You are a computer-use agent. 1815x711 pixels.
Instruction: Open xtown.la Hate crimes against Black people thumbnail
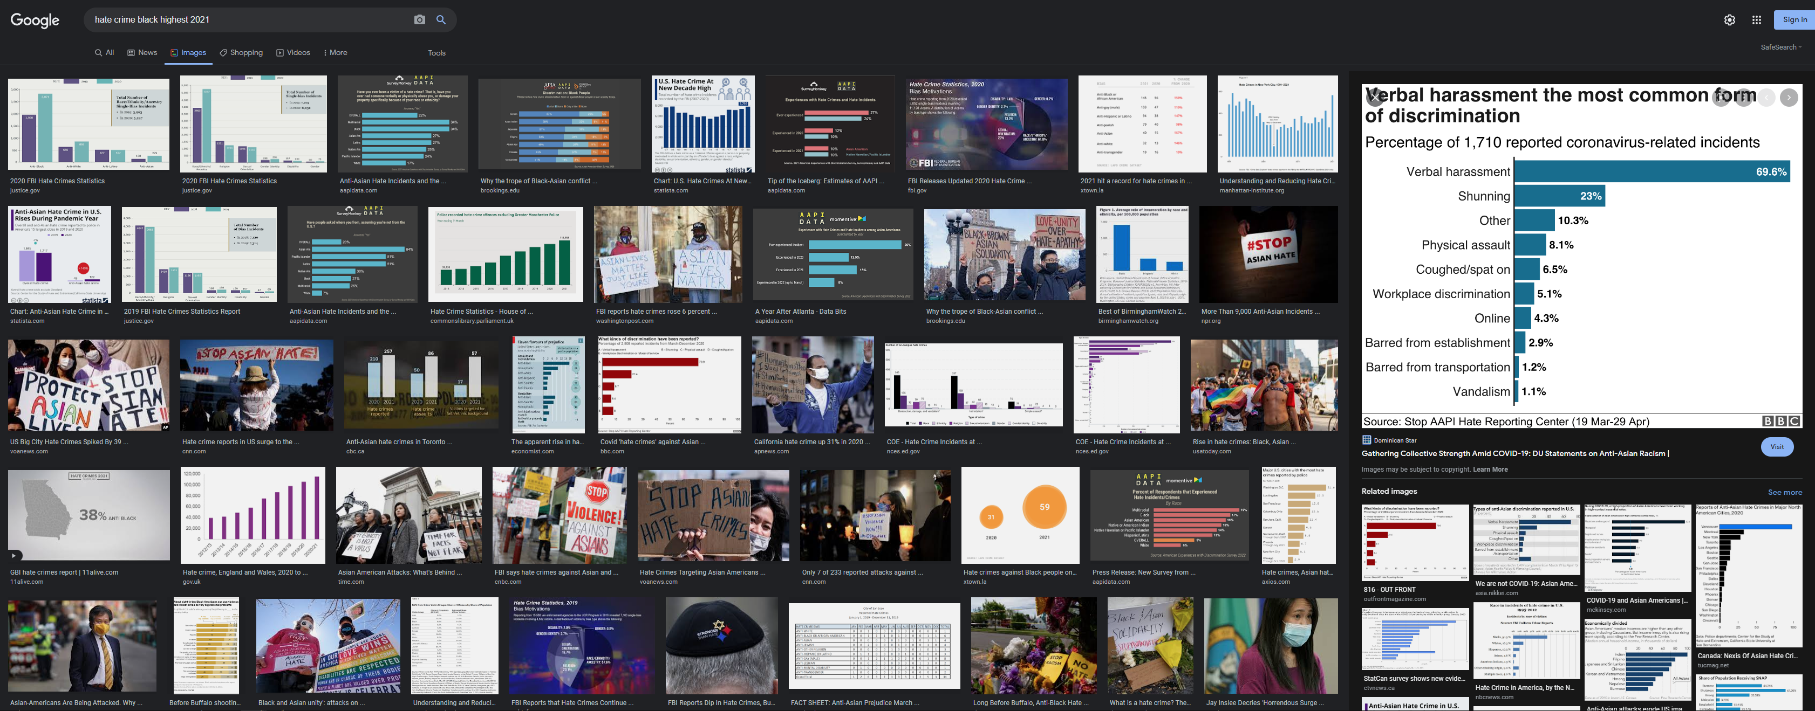1020,515
